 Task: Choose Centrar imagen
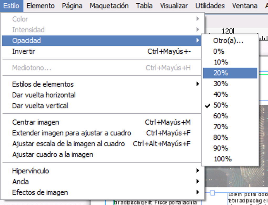pos(35,122)
